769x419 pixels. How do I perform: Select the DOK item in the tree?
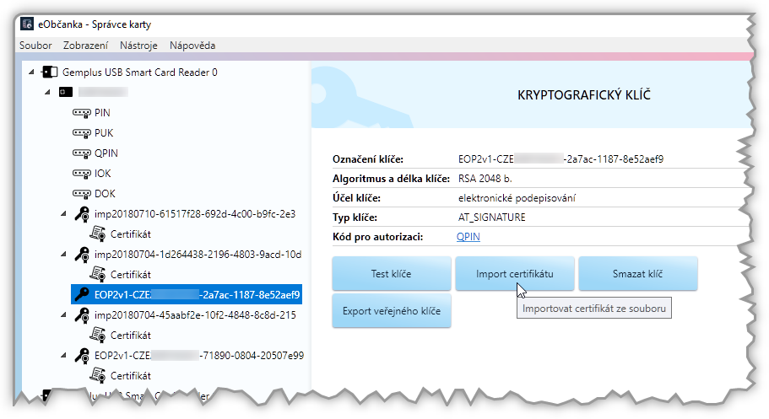(x=105, y=194)
